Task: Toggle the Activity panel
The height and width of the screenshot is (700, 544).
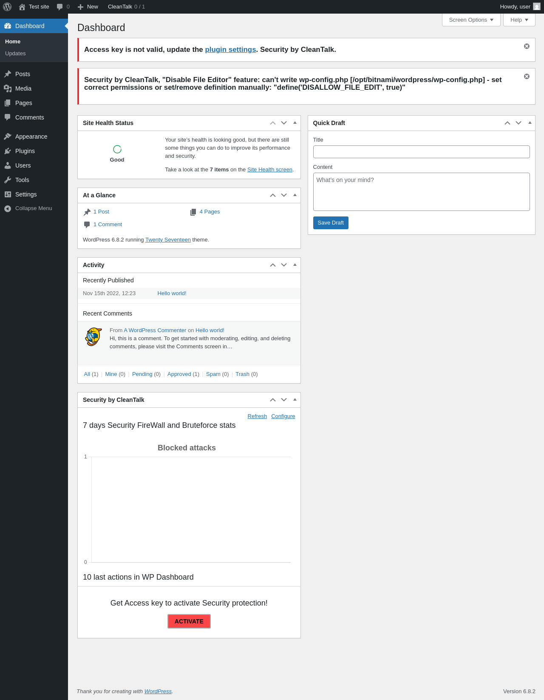Action: point(295,265)
